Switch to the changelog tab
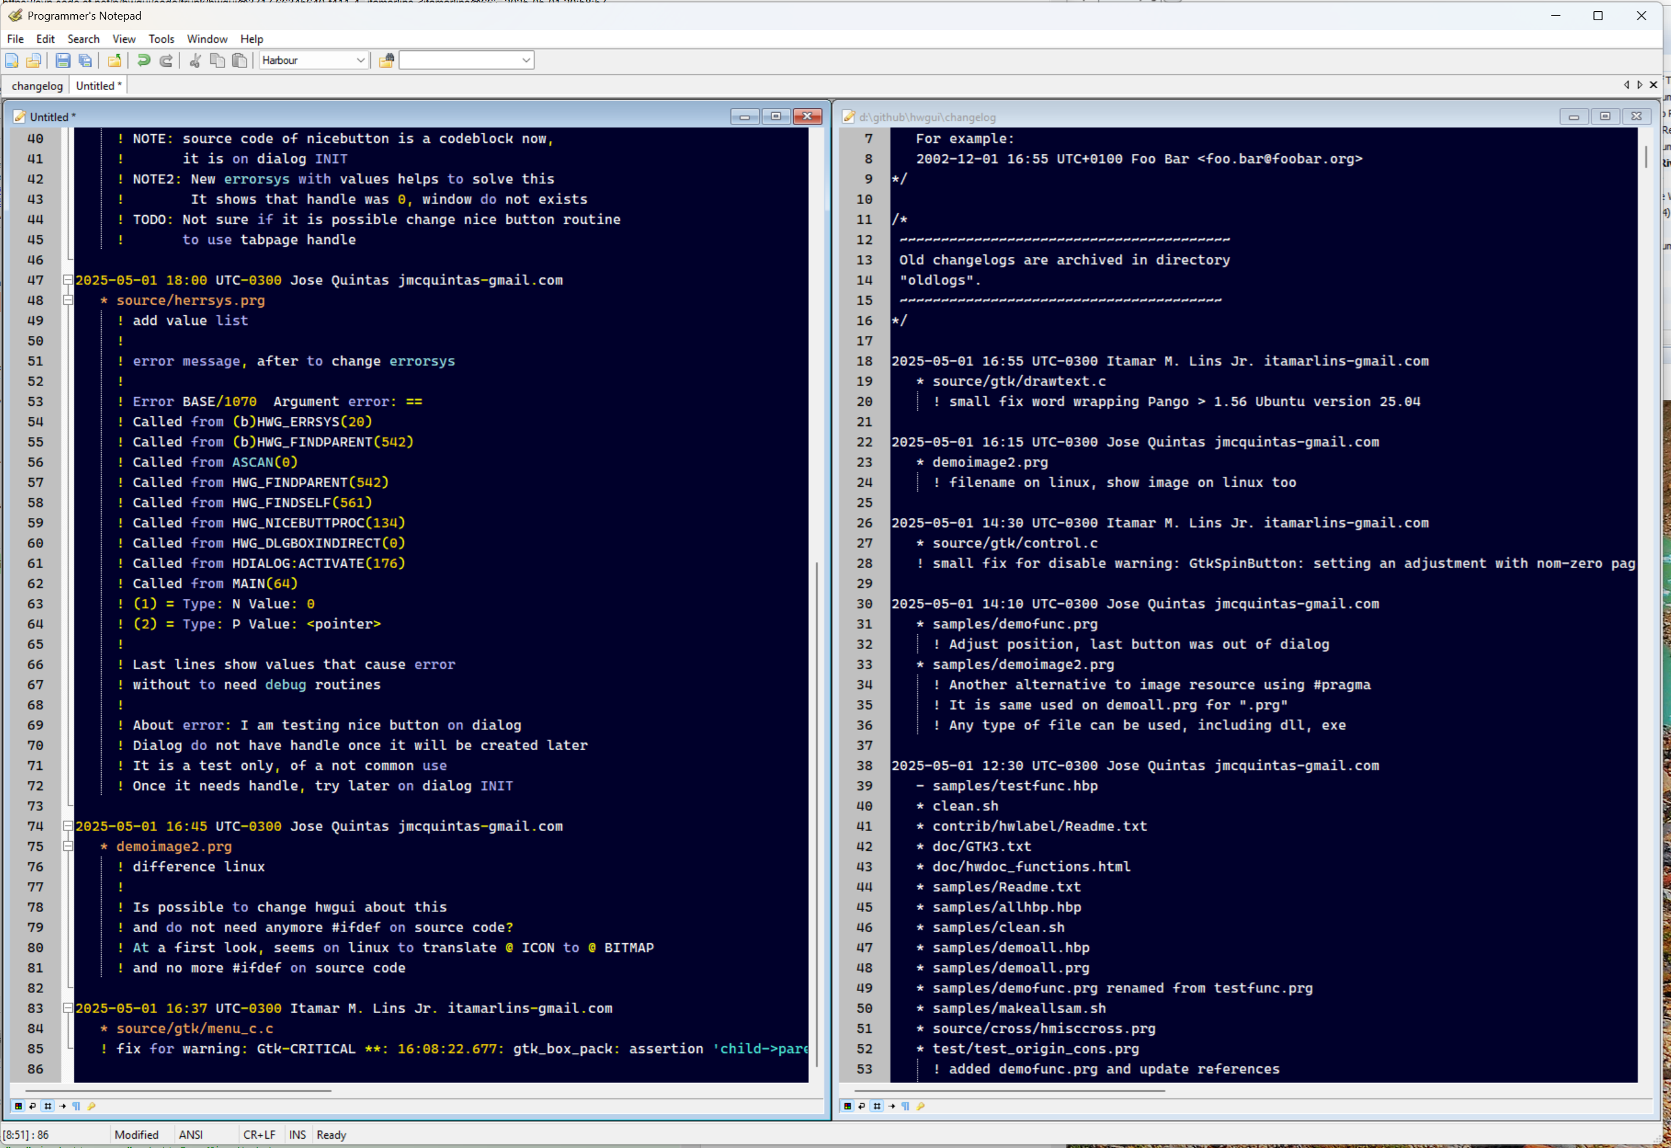The width and height of the screenshot is (1671, 1148). pos(37,86)
